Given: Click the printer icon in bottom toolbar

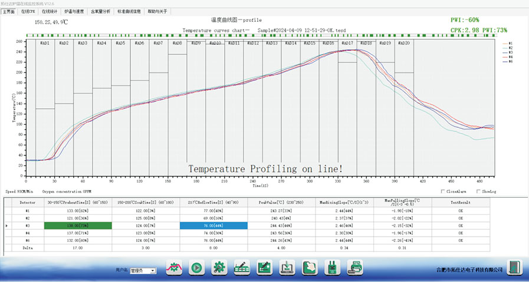Looking at the screenshot, I should coord(356,267).
